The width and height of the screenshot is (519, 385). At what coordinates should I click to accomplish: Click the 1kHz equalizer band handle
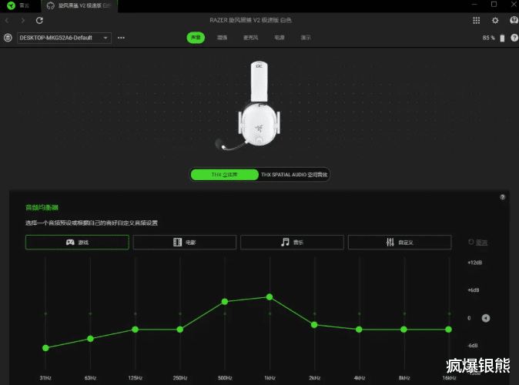pyautogui.click(x=270, y=297)
